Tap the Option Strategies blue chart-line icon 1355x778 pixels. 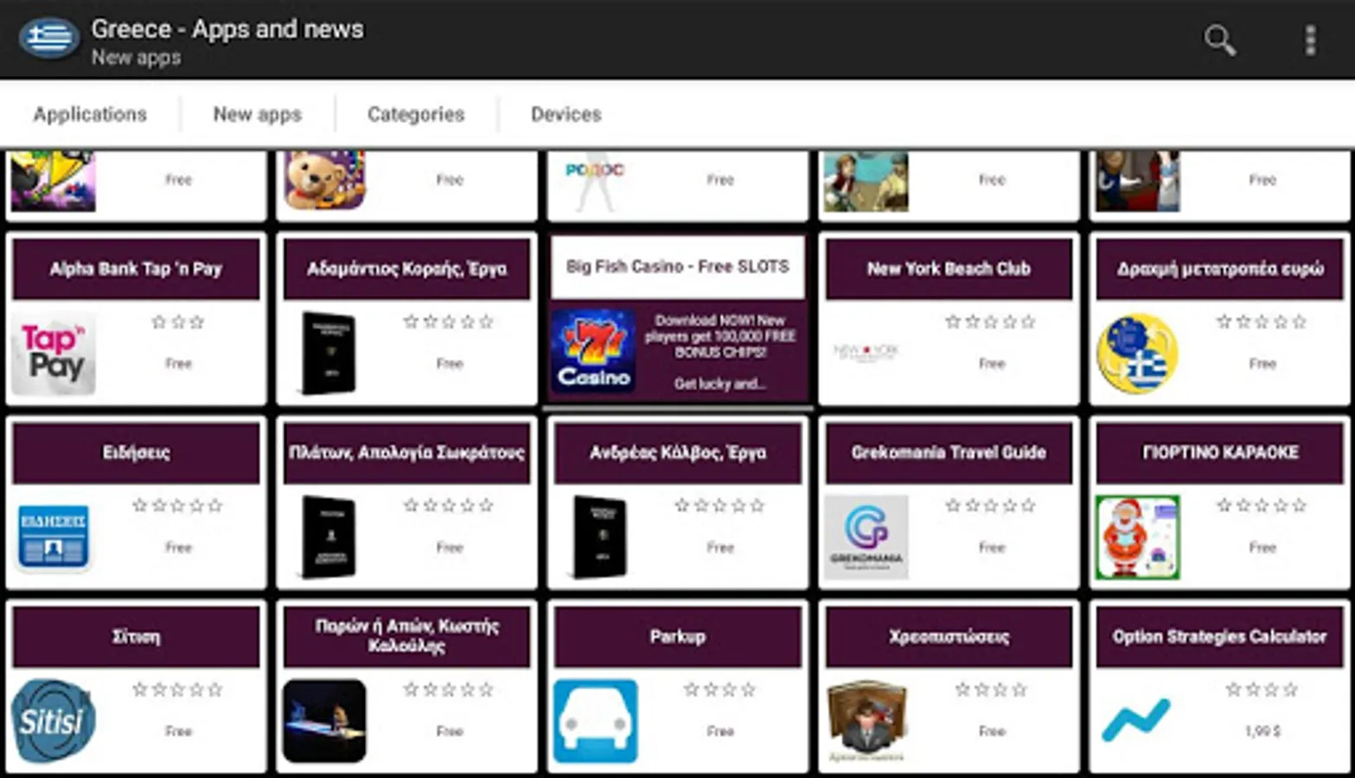coord(1136,720)
